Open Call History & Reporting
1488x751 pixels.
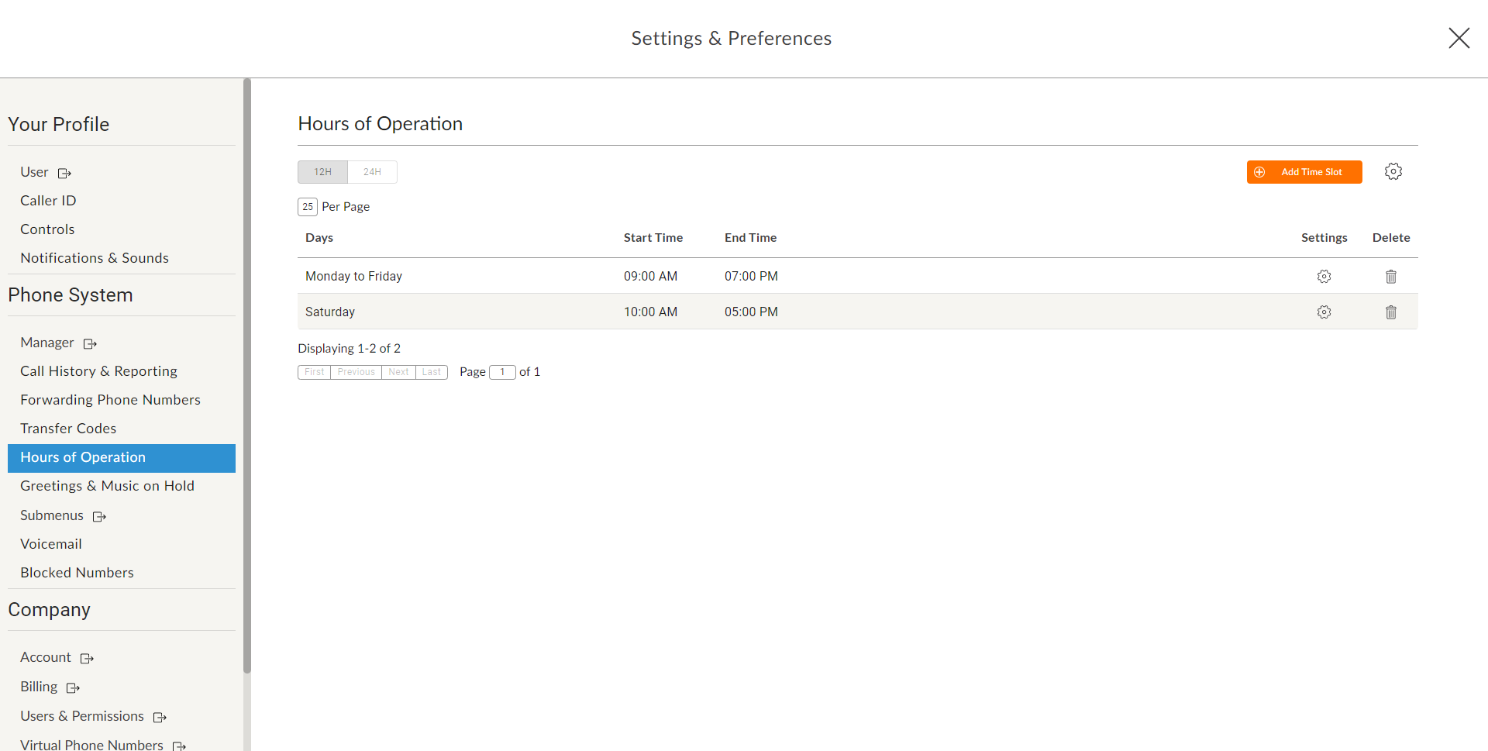[98, 371]
